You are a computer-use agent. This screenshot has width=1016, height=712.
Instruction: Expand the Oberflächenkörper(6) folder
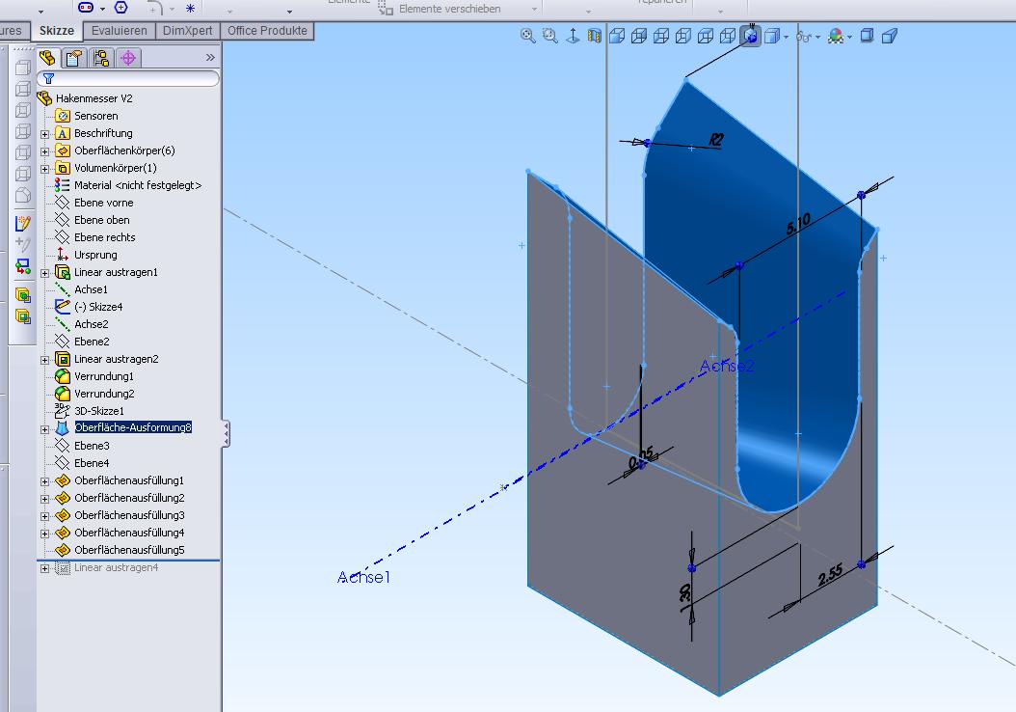[x=44, y=151]
